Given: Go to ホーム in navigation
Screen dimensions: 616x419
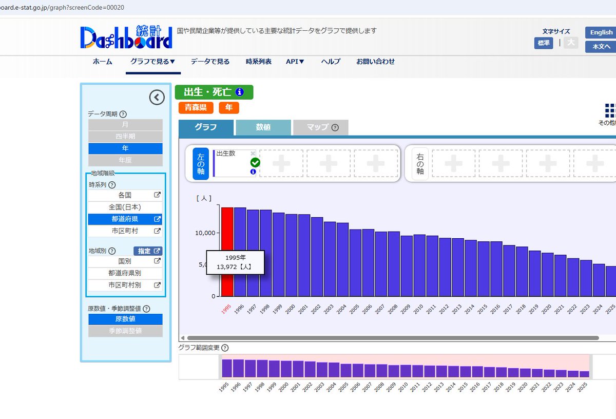Looking at the screenshot, I should pos(103,62).
